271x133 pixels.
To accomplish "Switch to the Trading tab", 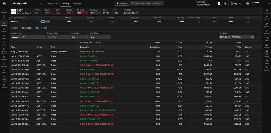I will (66, 3).
